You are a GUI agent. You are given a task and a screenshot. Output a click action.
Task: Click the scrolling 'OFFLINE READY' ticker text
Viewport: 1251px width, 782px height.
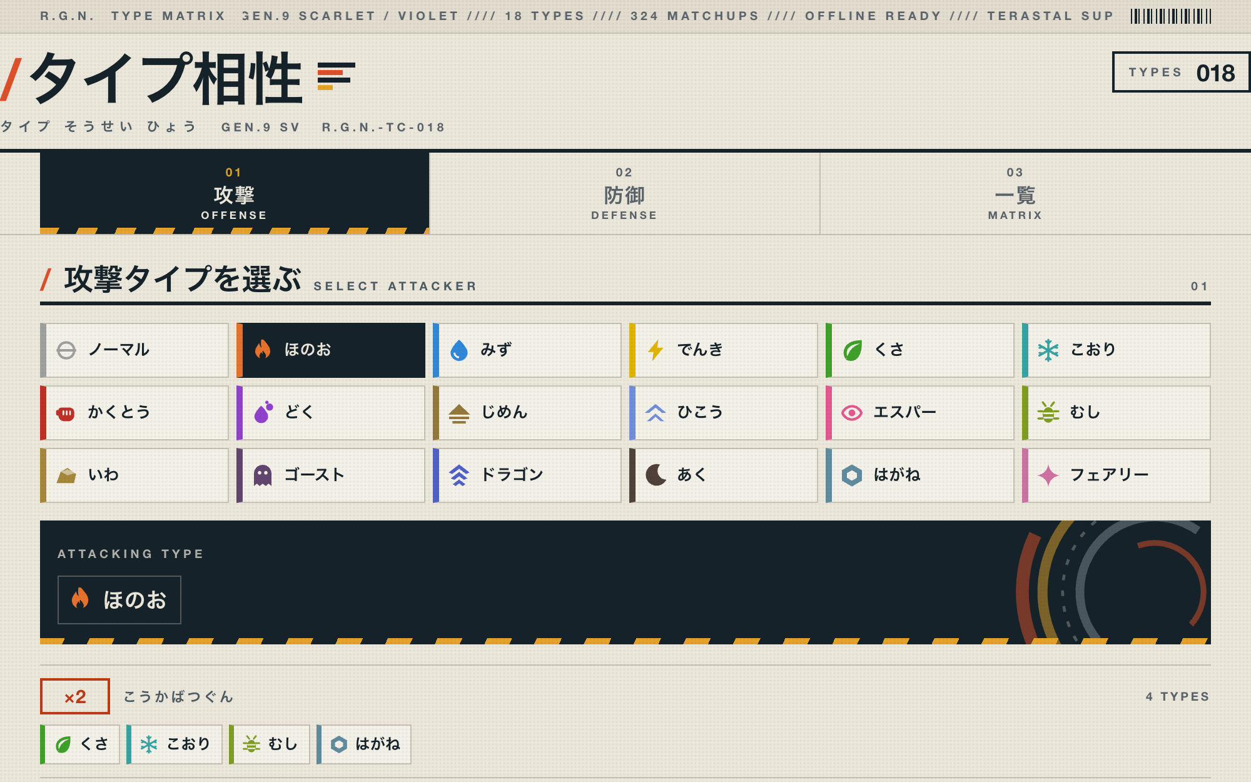click(873, 16)
